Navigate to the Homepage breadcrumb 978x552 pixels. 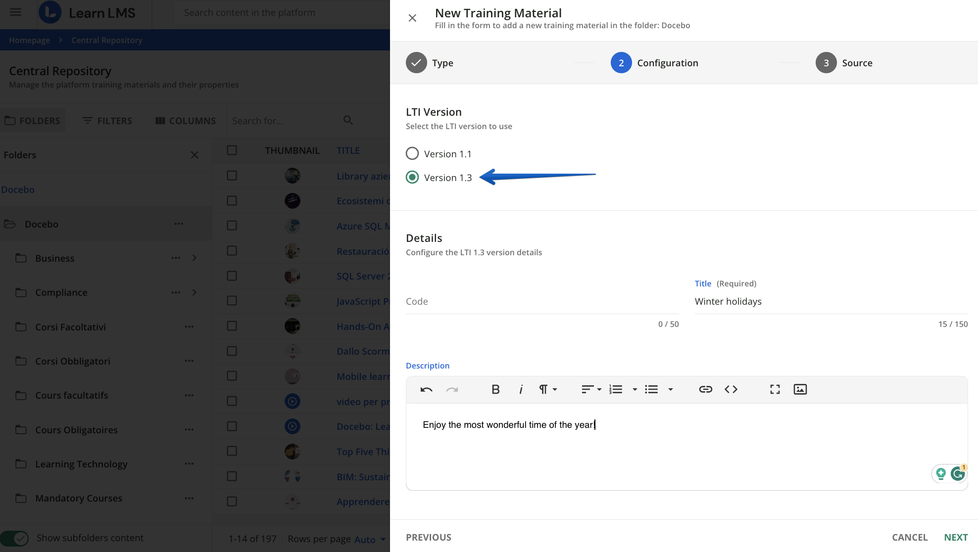click(29, 40)
